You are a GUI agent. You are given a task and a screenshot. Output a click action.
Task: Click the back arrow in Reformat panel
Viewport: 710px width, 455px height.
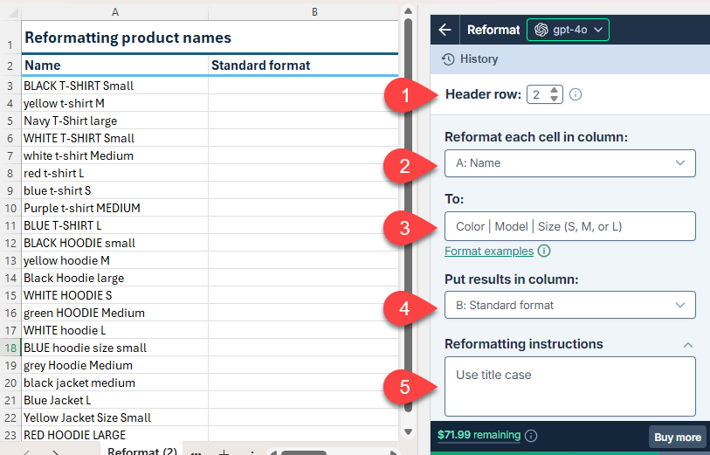point(445,30)
